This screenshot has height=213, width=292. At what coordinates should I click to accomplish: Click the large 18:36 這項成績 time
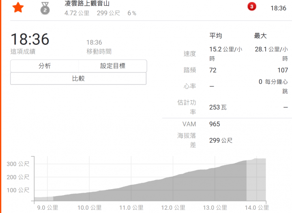pos(30,39)
